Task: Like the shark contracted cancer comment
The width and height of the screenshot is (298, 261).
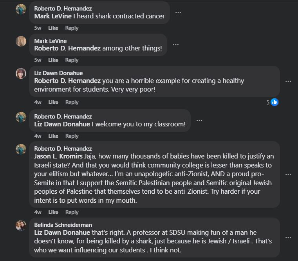Action: point(53,28)
